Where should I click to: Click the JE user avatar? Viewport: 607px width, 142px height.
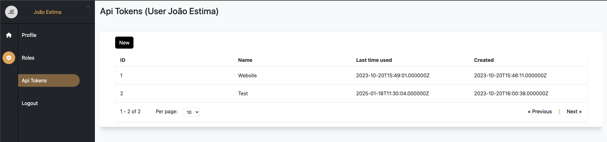click(11, 12)
